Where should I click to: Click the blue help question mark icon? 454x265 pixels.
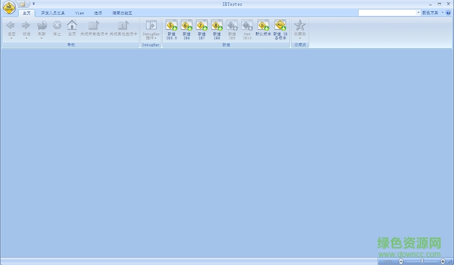click(448, 12)
